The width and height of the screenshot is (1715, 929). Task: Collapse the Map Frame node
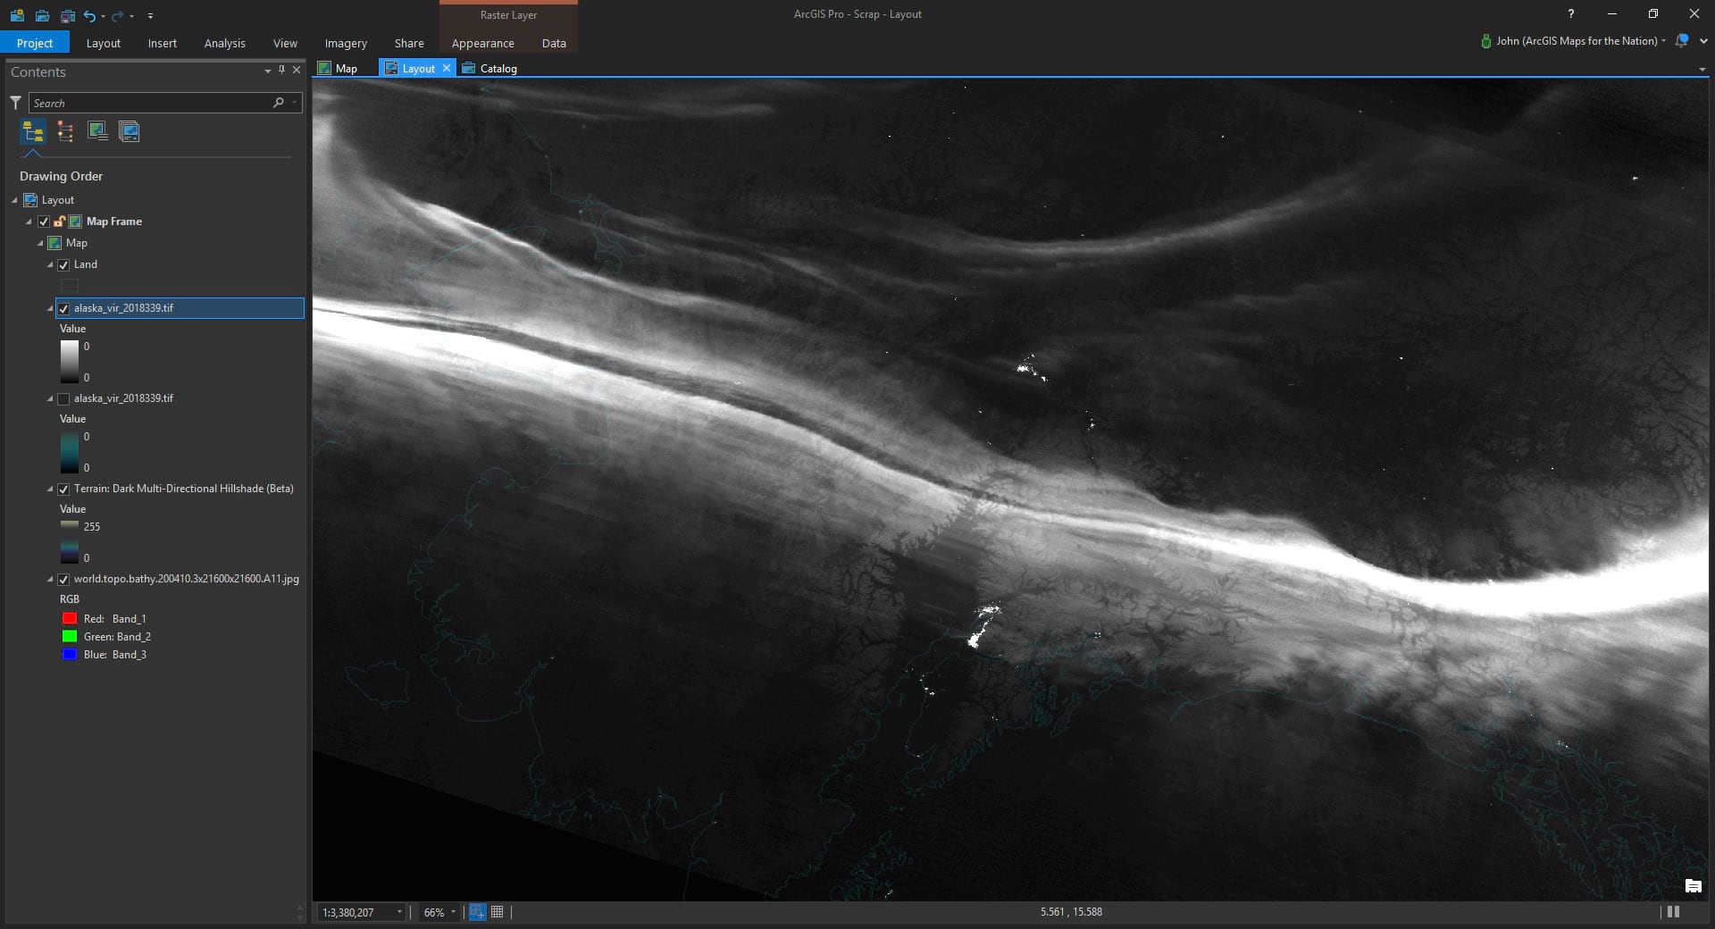coord(29,222)
